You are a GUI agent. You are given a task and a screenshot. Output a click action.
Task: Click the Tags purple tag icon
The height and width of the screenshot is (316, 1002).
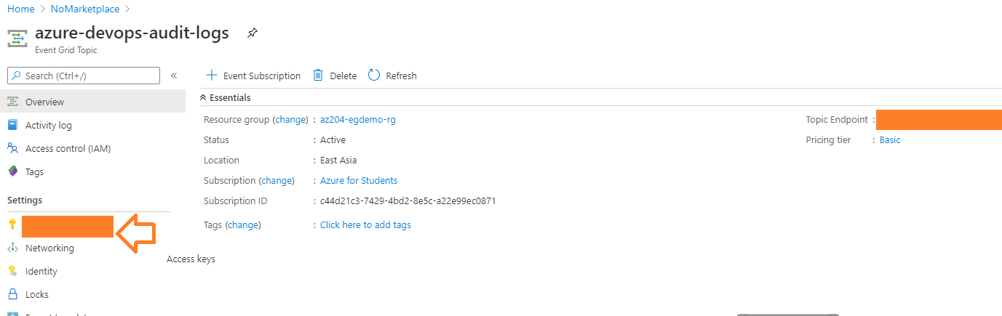point(12,171)
